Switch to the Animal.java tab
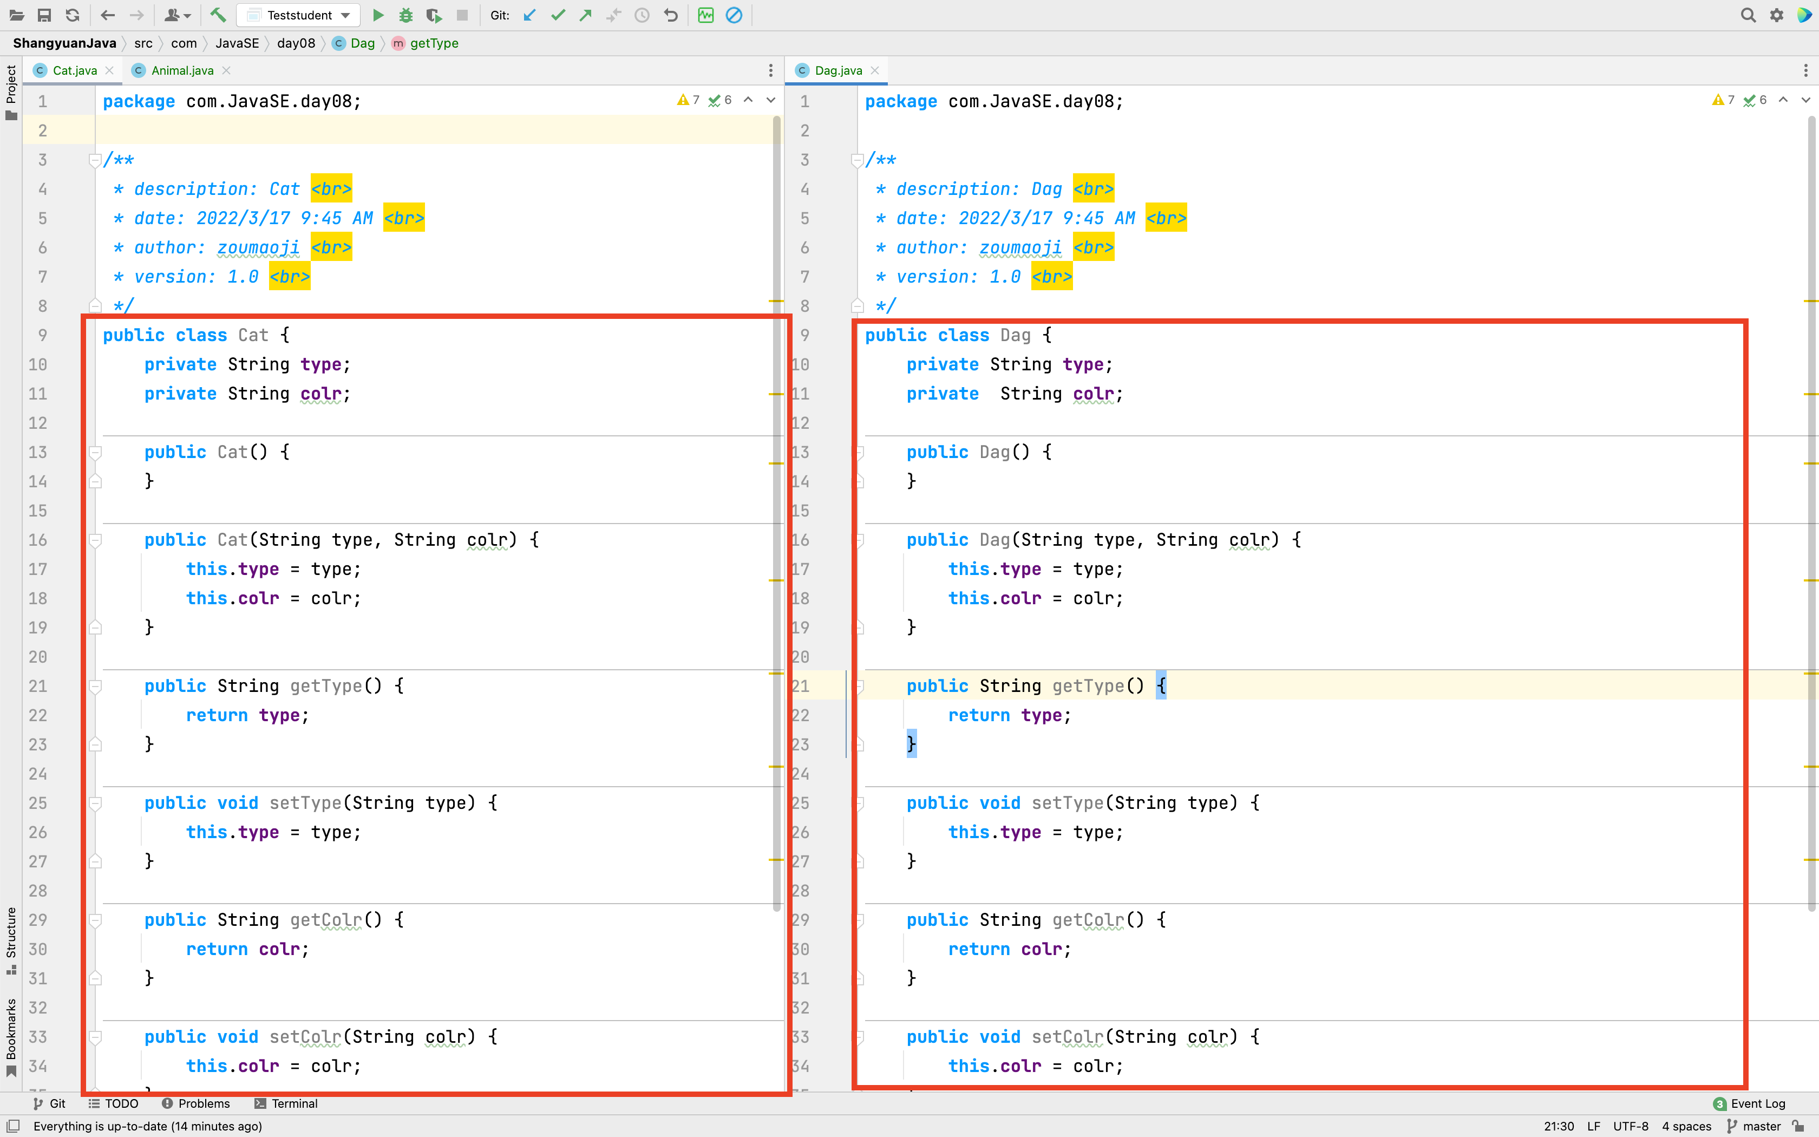 182,71
